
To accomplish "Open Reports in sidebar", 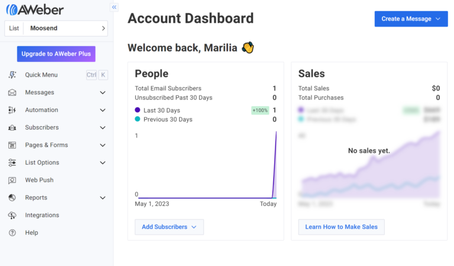I will tap(36, 198).
